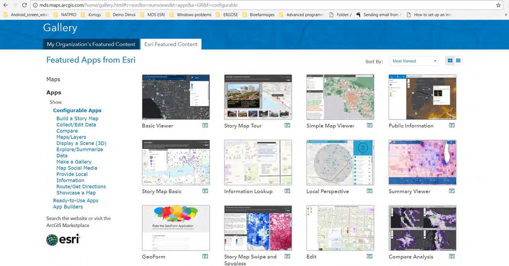The image size is (509, 266).
Task: Filter by Map Social Media
Action: click(x=77, y=168)
